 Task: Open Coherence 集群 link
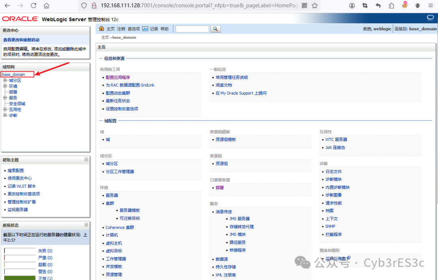(120, 228)
